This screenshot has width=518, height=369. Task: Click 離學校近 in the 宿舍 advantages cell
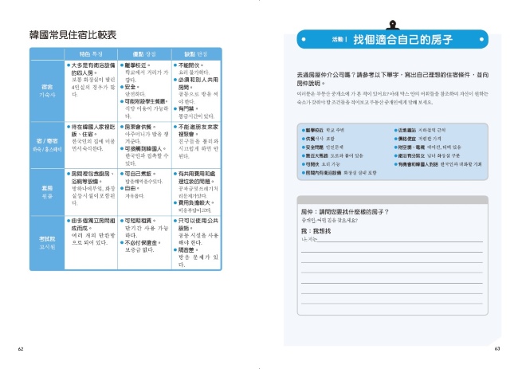(135, 65)
